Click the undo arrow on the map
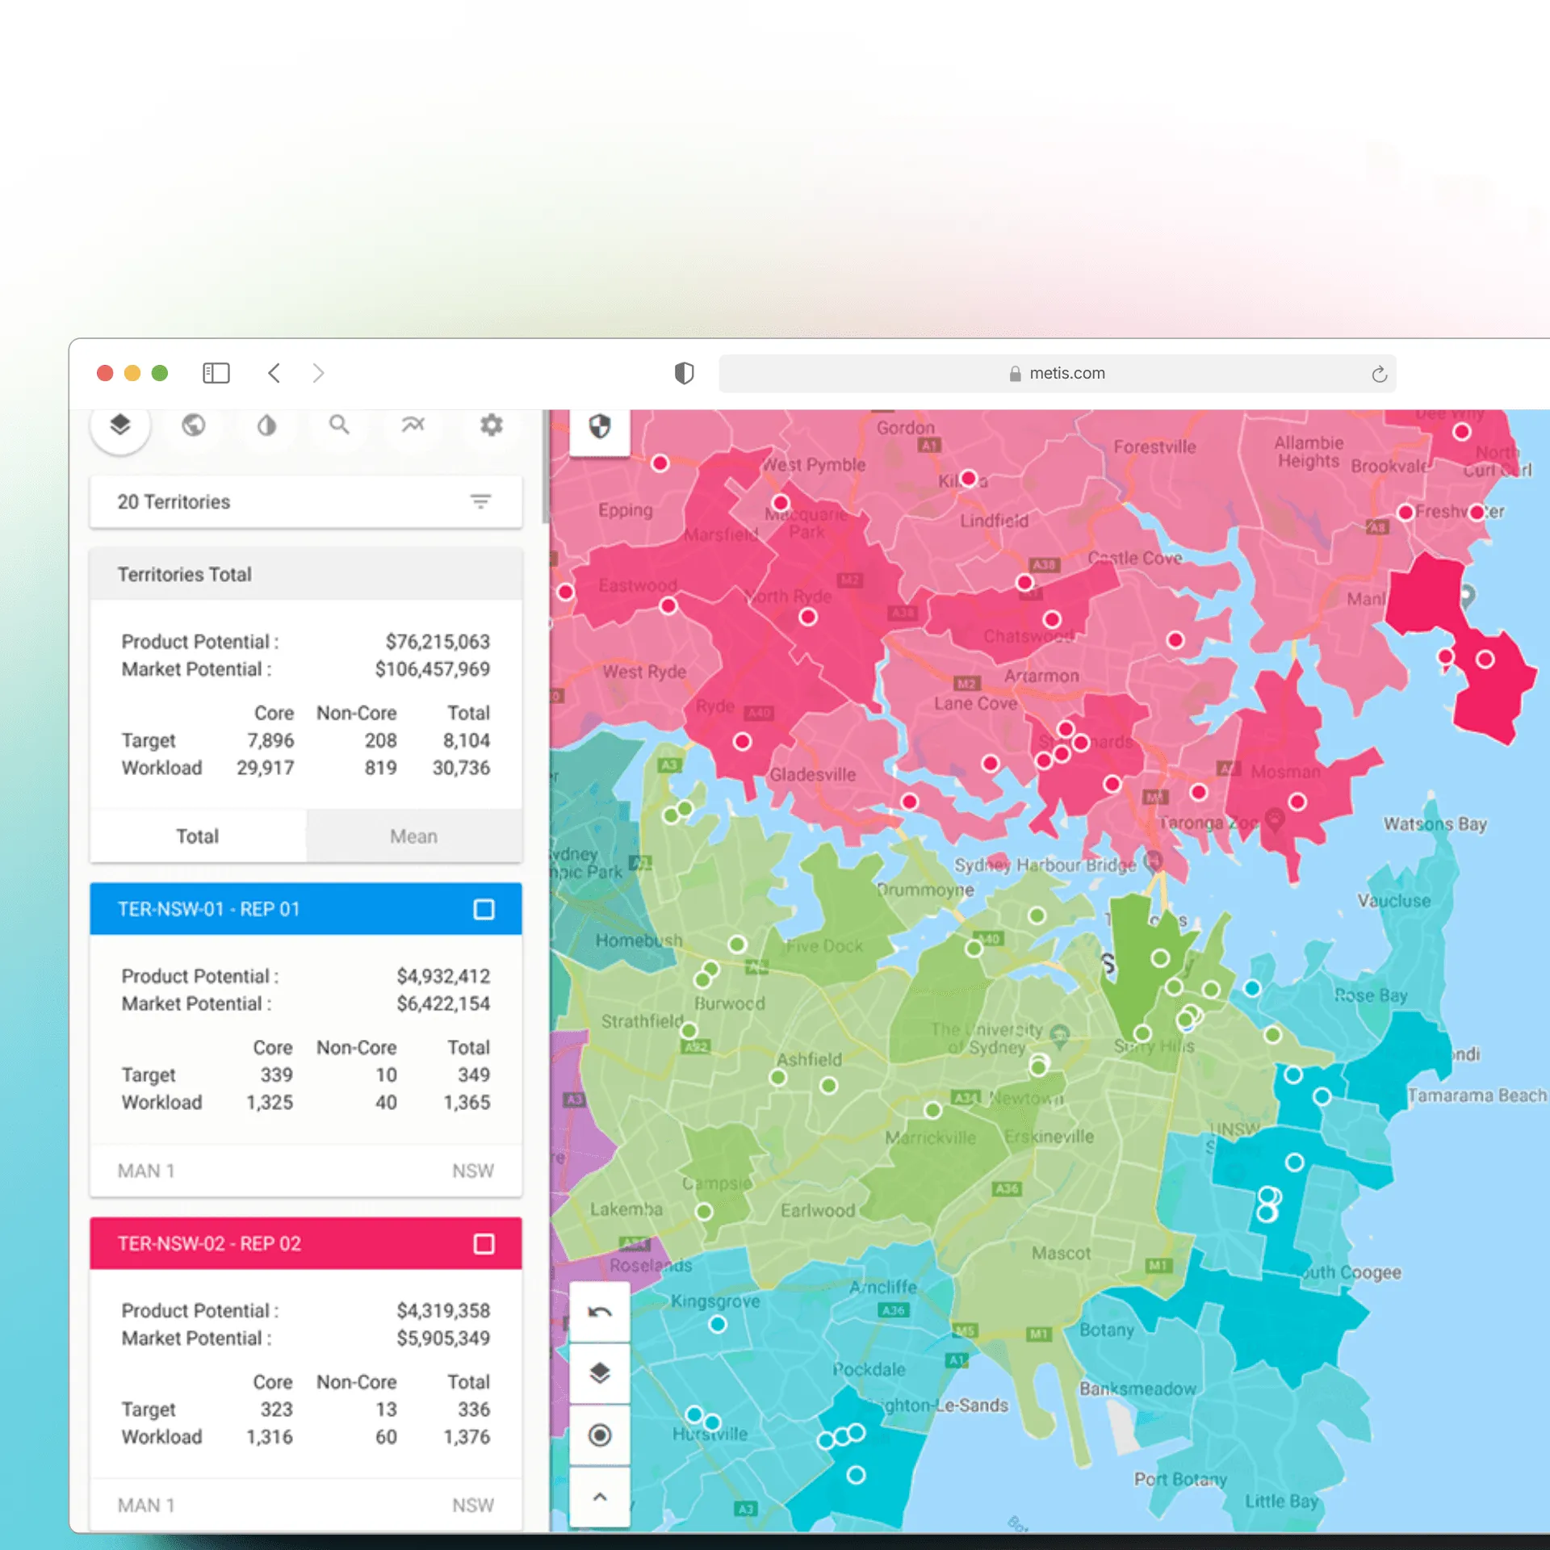Image resolution: width=1550 pixels, height=1550 pixels. pyautogui.click(x=599, y=1310)
